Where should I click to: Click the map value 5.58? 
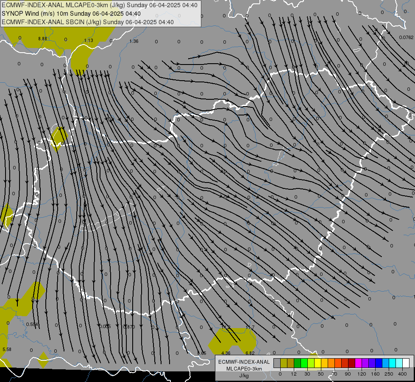tap(7, 349)
